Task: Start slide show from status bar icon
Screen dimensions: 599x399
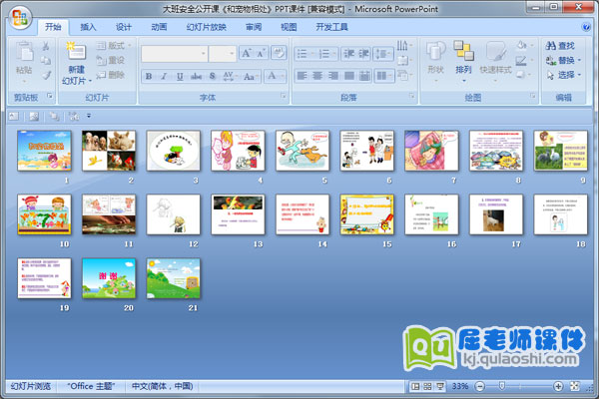Action: (x=440, y=386)
